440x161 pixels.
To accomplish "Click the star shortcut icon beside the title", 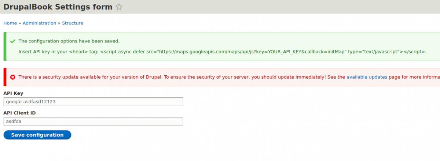I will 119,7.
